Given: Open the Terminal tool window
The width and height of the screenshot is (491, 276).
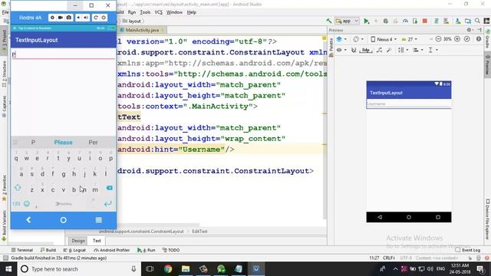Looking at the screenshot, I should pyautogui.click(x=22, y=250).
